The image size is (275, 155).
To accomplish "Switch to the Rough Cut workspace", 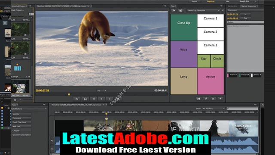I will pos(244,1).
